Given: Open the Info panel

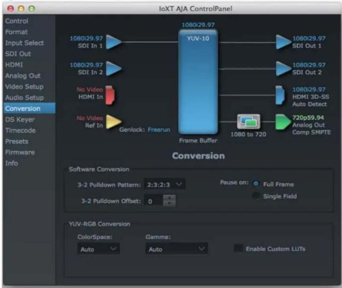Looking at the screenshot, I should click(12, 163).
